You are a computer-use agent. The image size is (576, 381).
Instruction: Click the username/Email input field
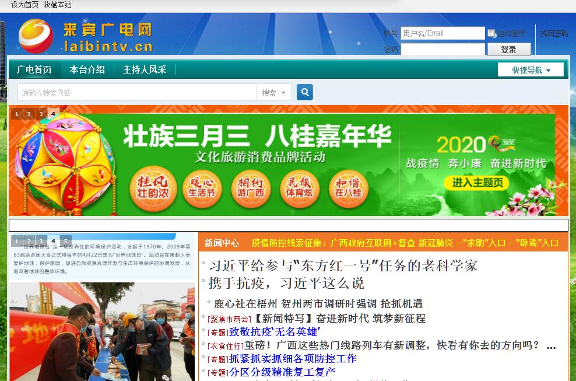(x=442, y=33)
